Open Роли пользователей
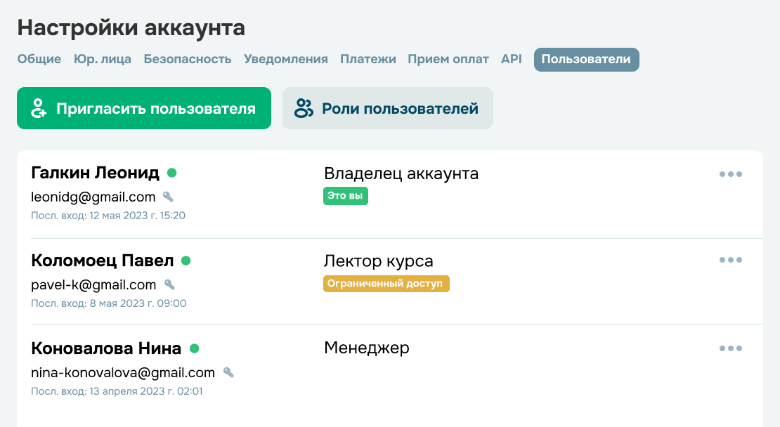The image size is (780, 427). click(387, 107)
